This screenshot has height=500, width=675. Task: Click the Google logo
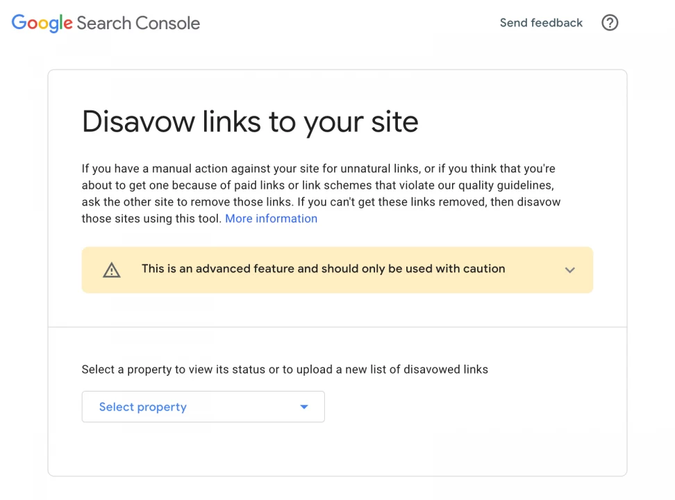click(x=42, y=23)
